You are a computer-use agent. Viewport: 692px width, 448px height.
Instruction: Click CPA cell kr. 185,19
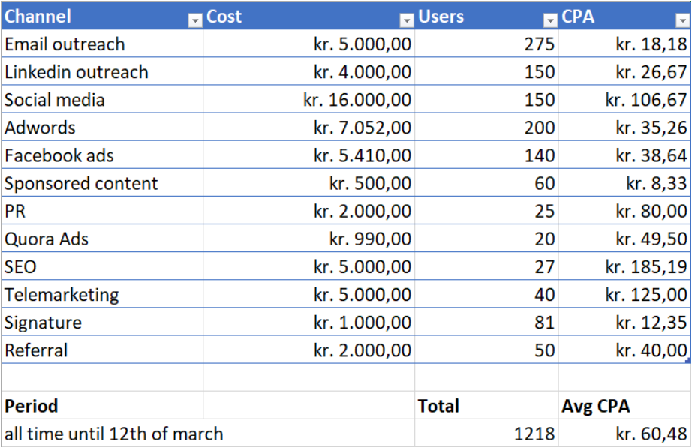point(624,266)
